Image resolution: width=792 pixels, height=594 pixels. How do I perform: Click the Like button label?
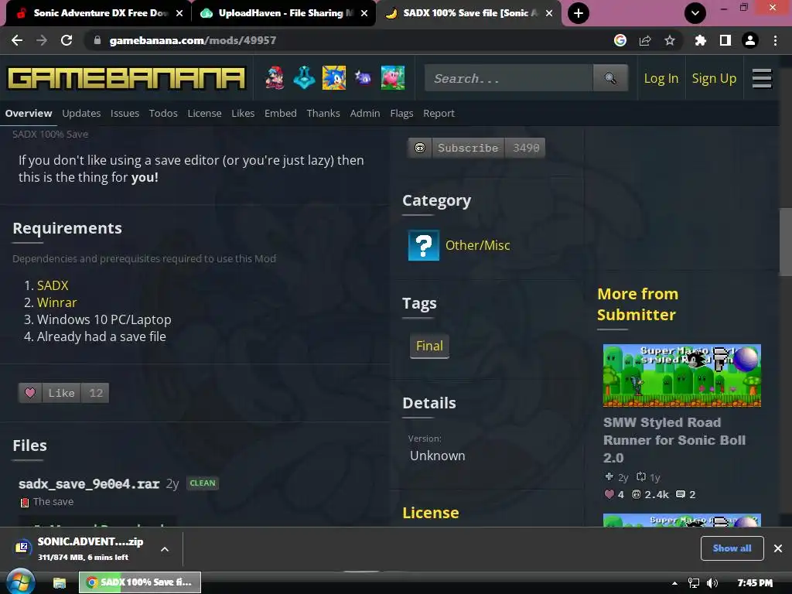coord(61,393)
